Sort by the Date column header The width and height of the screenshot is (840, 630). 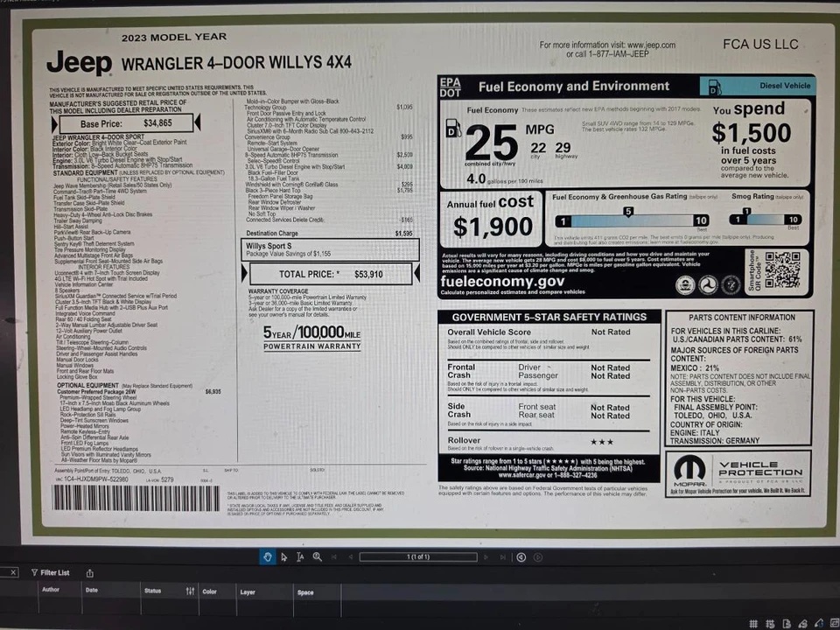point(92,590)
